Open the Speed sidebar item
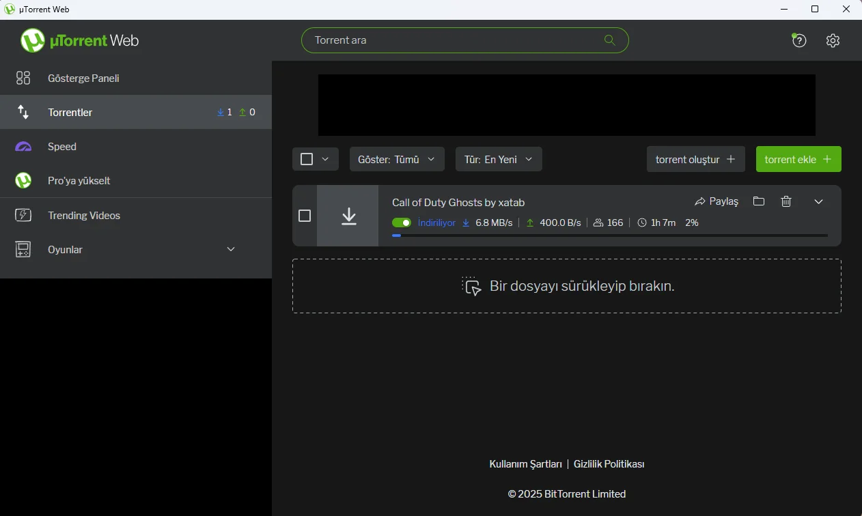 coord(136,147)
